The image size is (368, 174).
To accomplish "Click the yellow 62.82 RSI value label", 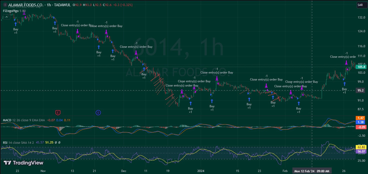I will coord(361,147).
